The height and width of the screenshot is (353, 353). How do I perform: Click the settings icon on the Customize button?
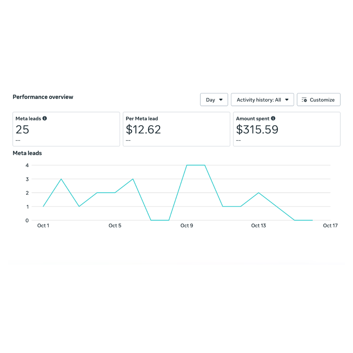click(304, 100)
